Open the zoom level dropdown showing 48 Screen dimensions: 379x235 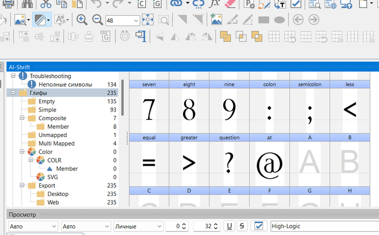[135, 20]
